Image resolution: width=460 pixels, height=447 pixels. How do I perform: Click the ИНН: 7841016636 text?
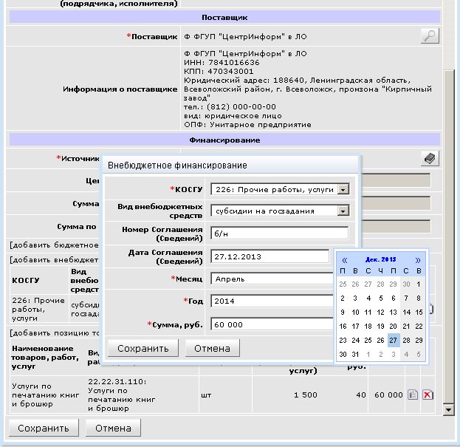222,63
